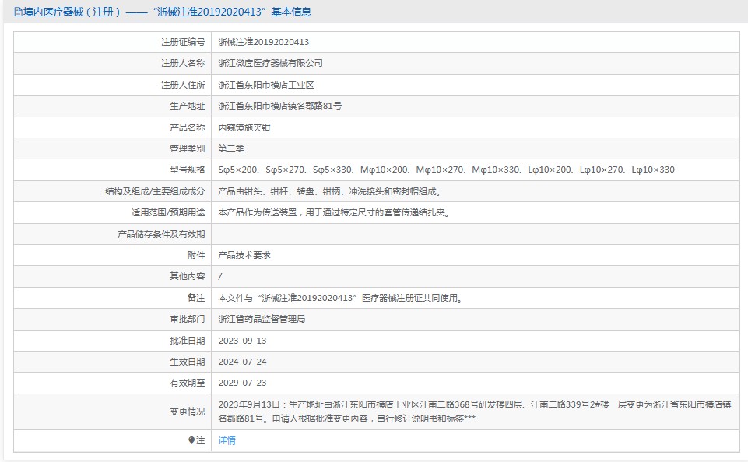Click the document icon in the page title

(19, 12)
